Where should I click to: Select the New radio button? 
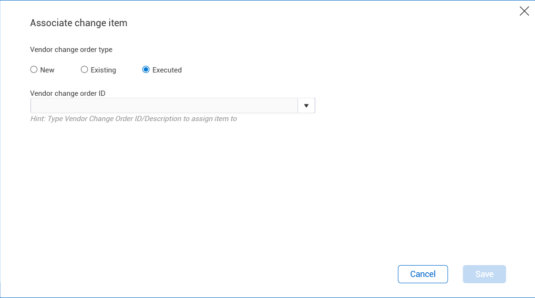34,70
